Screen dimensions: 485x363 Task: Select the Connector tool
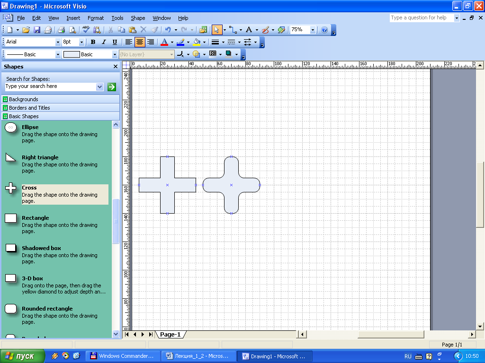[x=233, y=30]
